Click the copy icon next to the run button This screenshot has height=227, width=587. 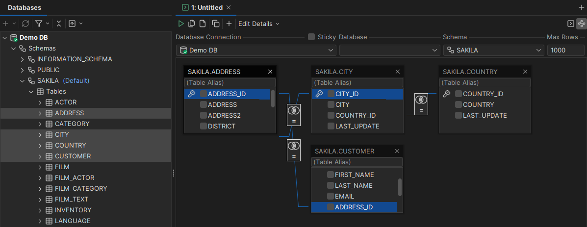tap(192, 24)
